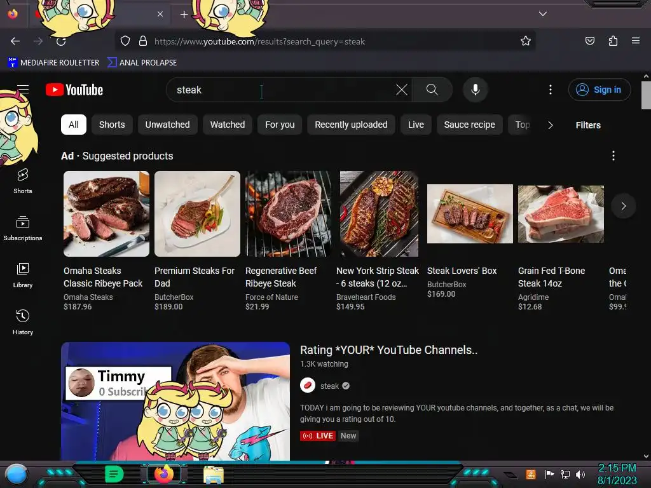This screenshot has width=651, height=488.
Task: Click the magnifier search button
Action: tap(432, 90)
